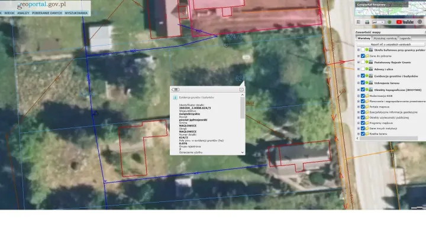This screenshot has height=248, width=426.
Task: Toggle Strefa buforowa przy granicy checkbox
Action: pos(363,50)
